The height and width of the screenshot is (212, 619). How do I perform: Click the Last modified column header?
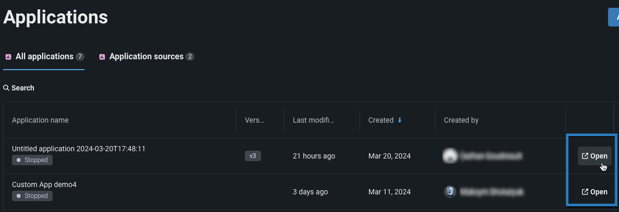313,120
